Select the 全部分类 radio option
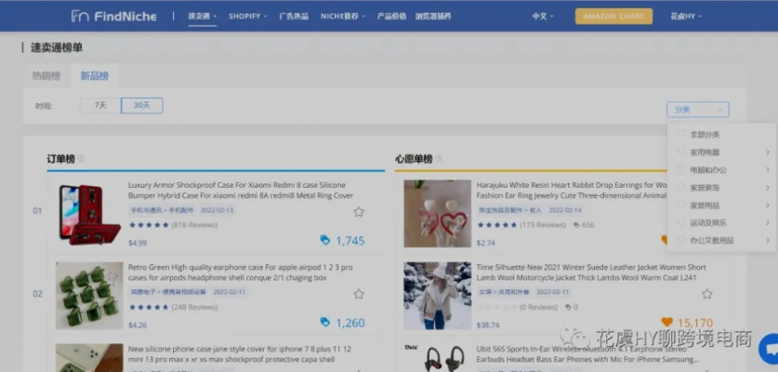778x372 pixels. (681, 134)
